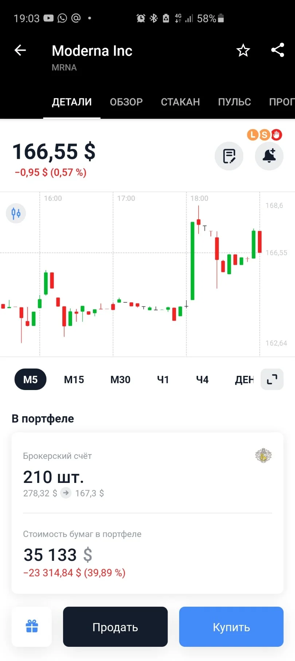The height and width of the screenshot is (661, 295).
Task: Open the ОБЗОР tab
Action: [x=126, y=102]
